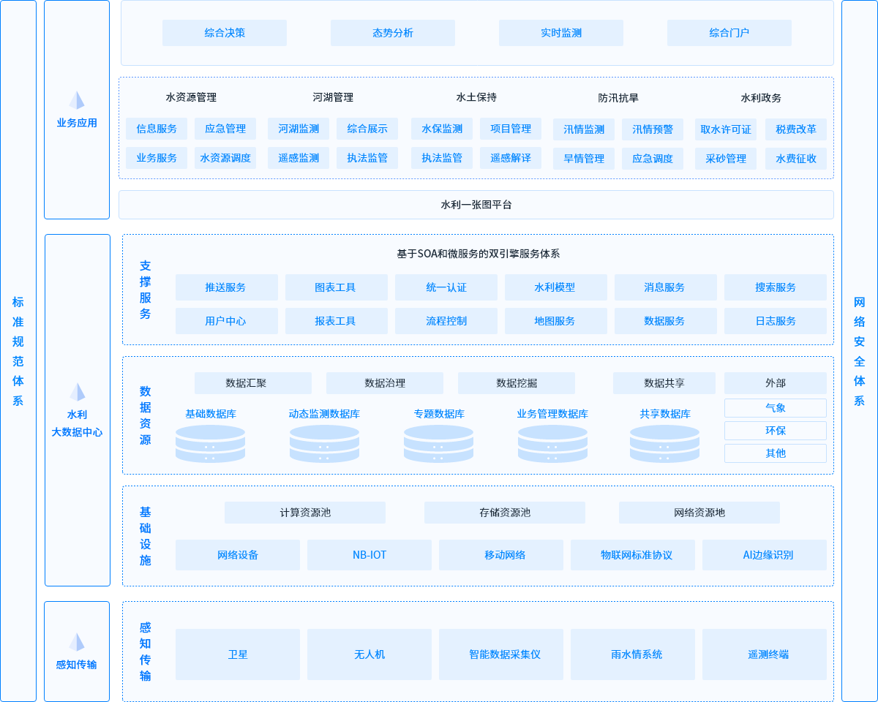Image resolution: width=878 pixels, height=702 pixels.
Task: Click the 网络安全体系 vertical panel
Action: [x=859, y=351]
